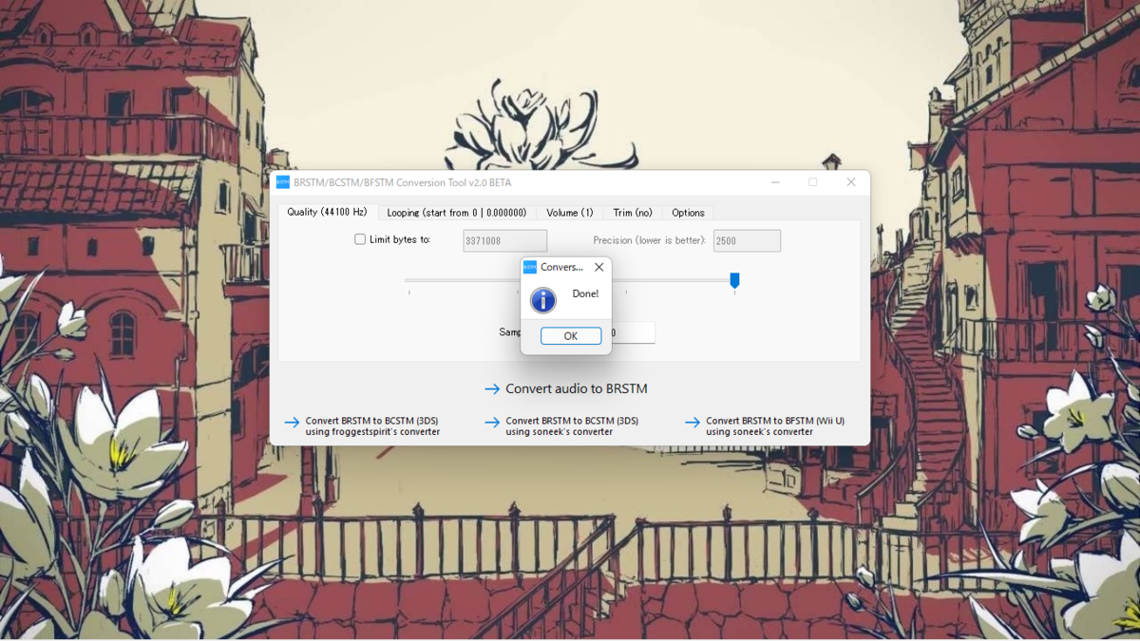
Task: Click the Conversion Tool app icon in title bar
Action: tap(283, 182)
